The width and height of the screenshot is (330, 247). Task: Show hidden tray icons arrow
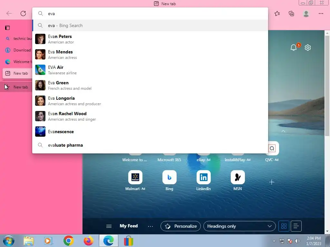click(x=274, y=241)
